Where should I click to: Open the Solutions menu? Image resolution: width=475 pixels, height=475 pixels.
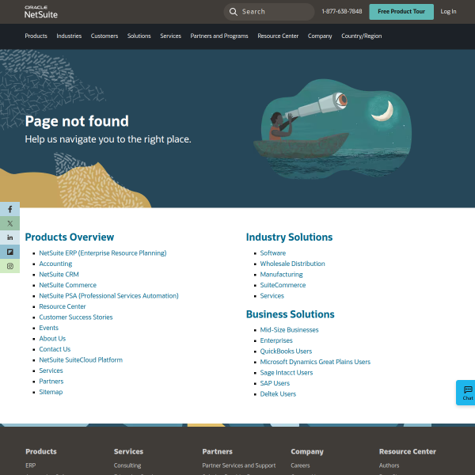[139, 36]
